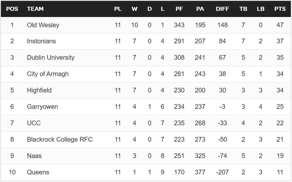The height and width of the screenshot is (182, 292).
Task: Sort standings by DIFF column header
Action: point(222,9)
